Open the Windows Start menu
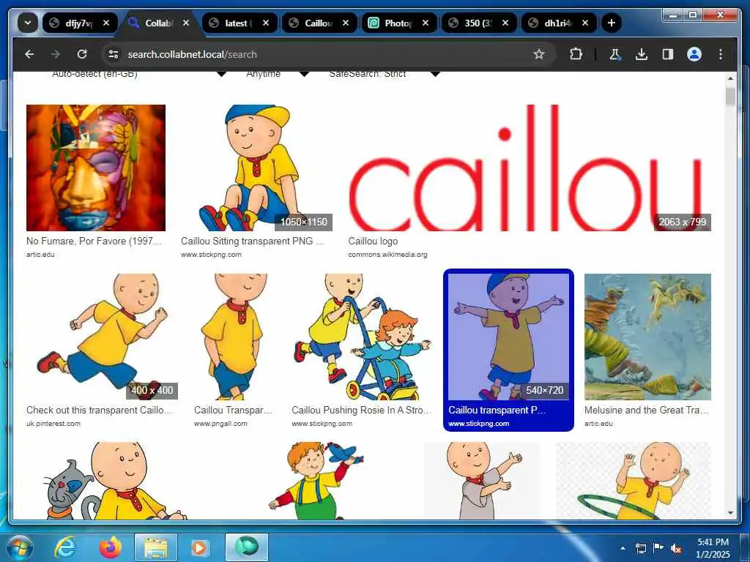750x562 pixels. pos(20,547)
